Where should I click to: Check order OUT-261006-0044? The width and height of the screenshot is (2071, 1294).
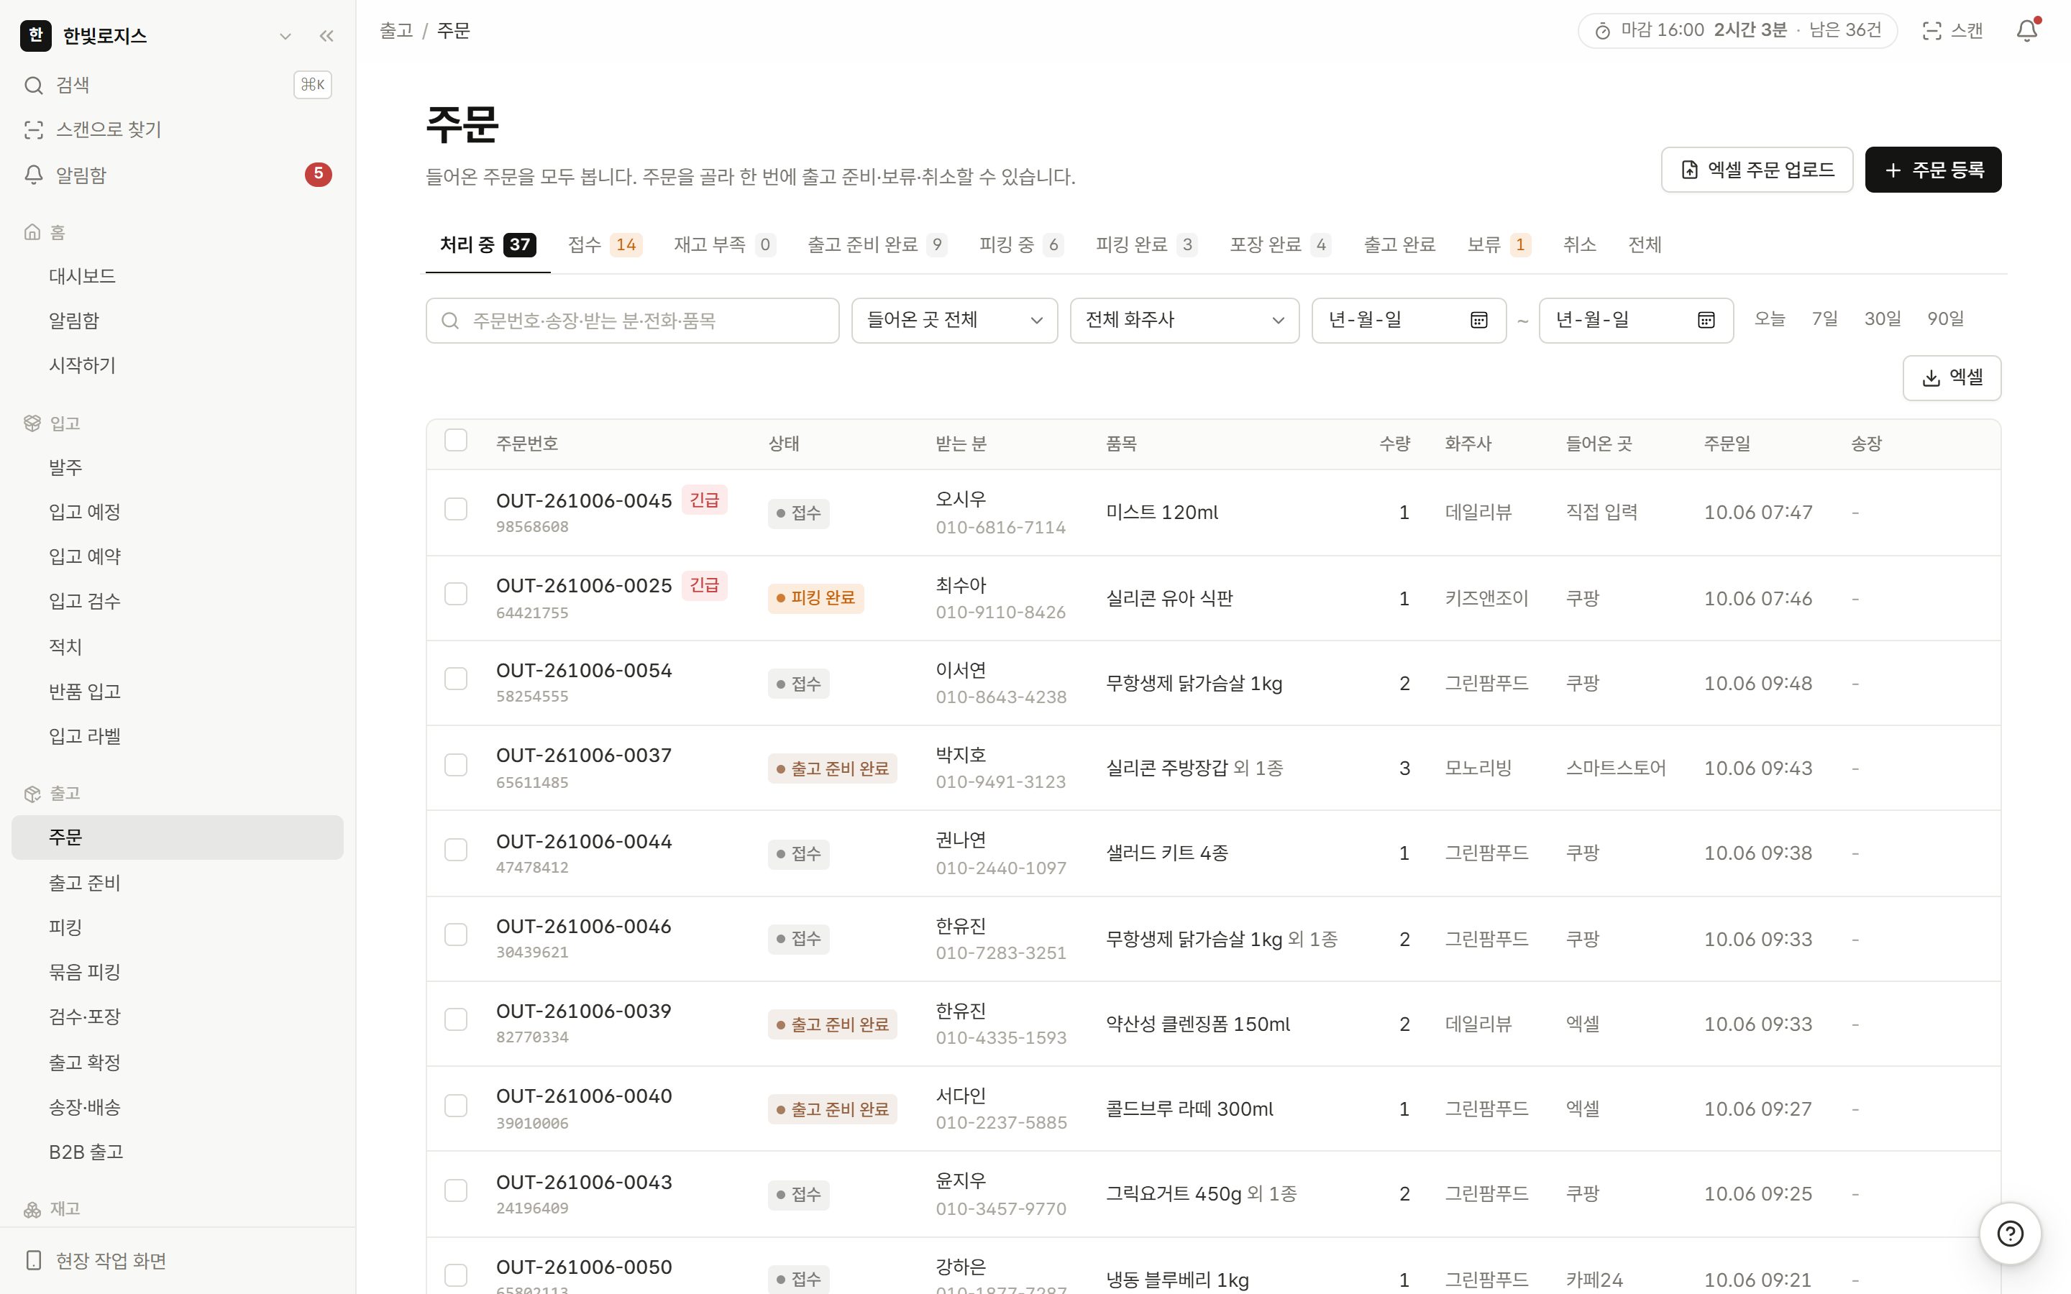(x=456, y=850)
